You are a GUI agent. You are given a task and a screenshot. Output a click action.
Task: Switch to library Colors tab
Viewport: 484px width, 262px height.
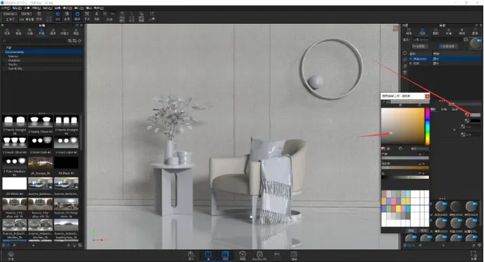pos(18,31)
